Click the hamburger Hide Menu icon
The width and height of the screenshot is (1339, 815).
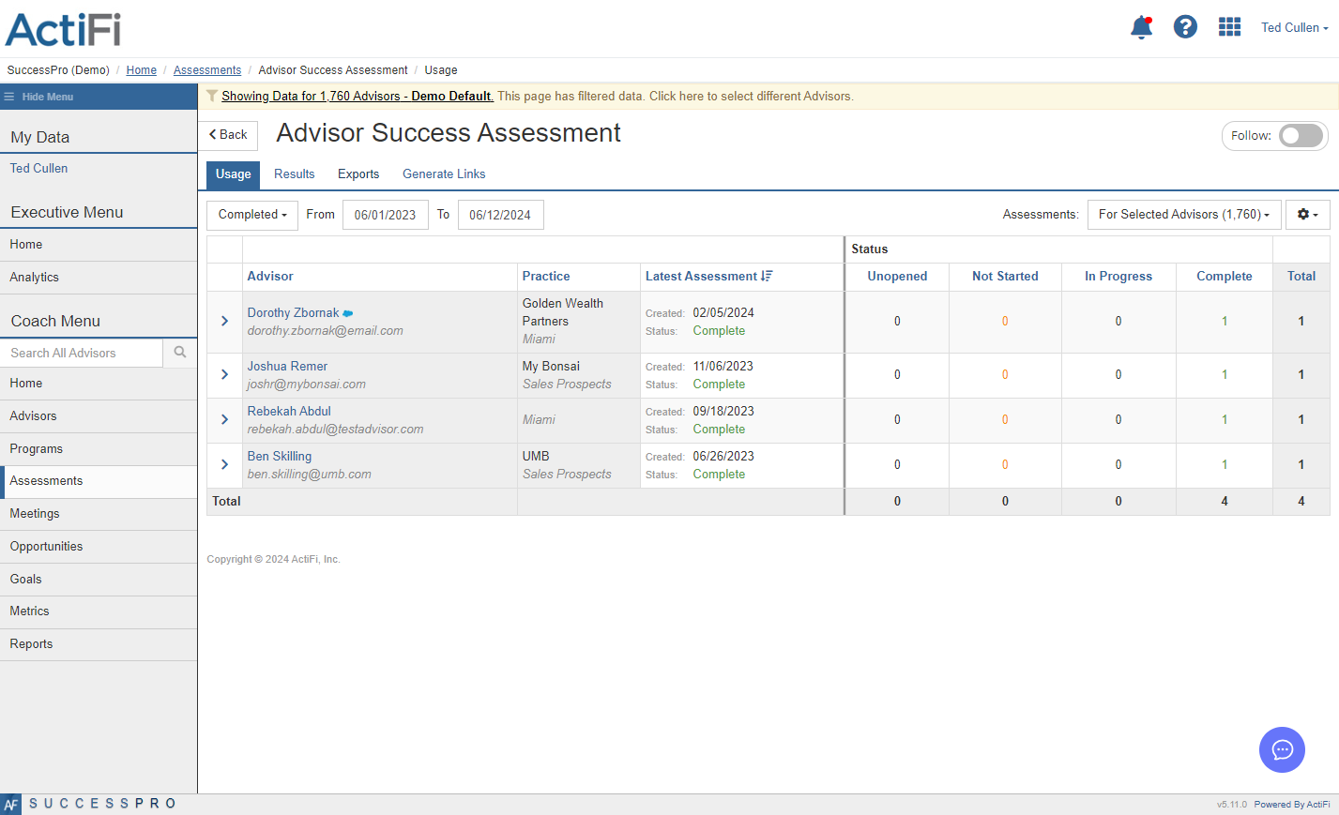click(9, 97)
